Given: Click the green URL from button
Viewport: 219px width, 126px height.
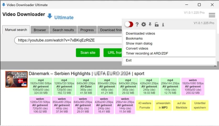Looking at the screenshot, I should (113, 53).
